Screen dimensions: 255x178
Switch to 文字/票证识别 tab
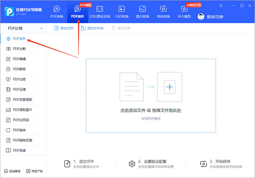coord(100,12)
